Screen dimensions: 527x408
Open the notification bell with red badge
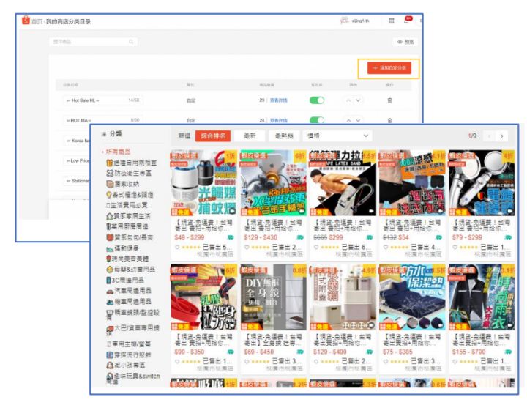pyautogui.click(x=407, y=20)
